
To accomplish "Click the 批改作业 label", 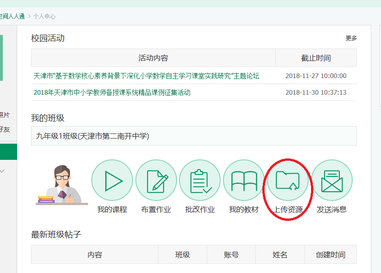I will click(200, 209).
